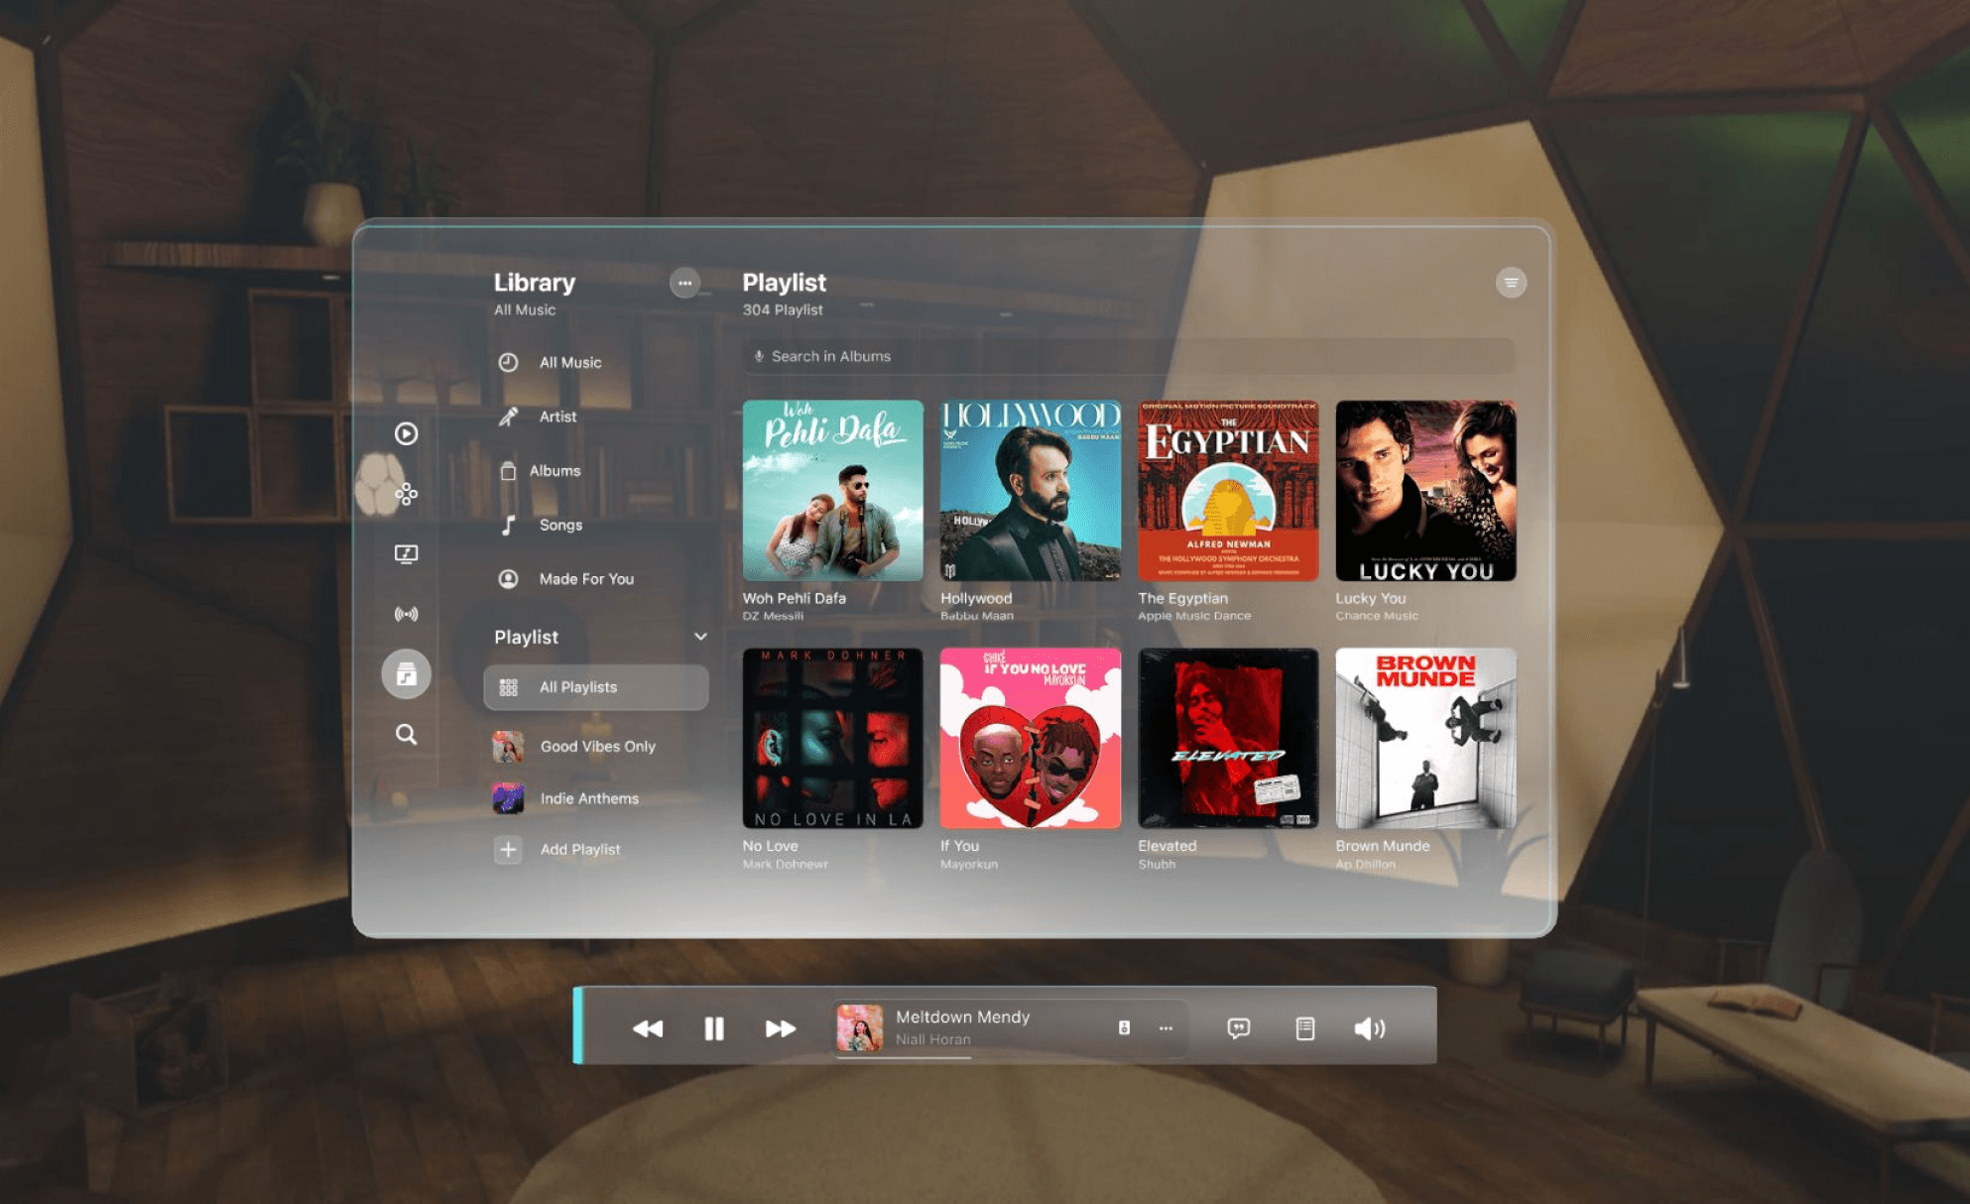
Task: Open Good Vibes Only playlist
Action: 597,747
